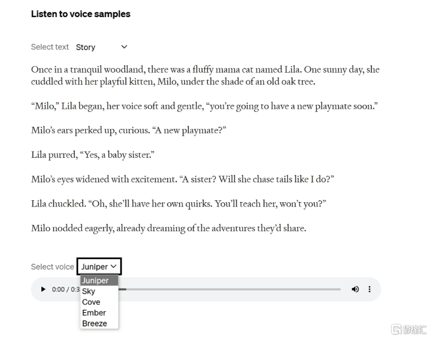This screenshot has height=338, width=430.
Task: Click the "Select voice" label
Action: point(52,267)
